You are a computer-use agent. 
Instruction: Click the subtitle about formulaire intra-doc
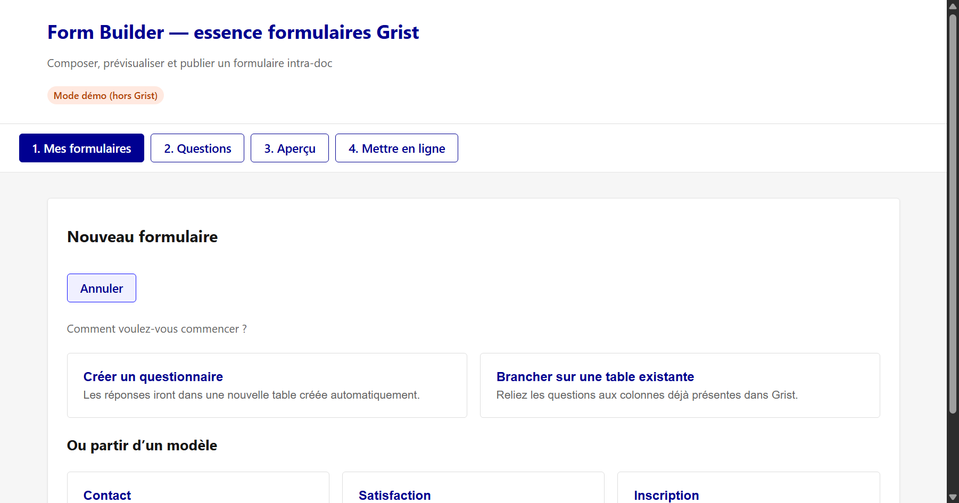[x=189, y=63]
